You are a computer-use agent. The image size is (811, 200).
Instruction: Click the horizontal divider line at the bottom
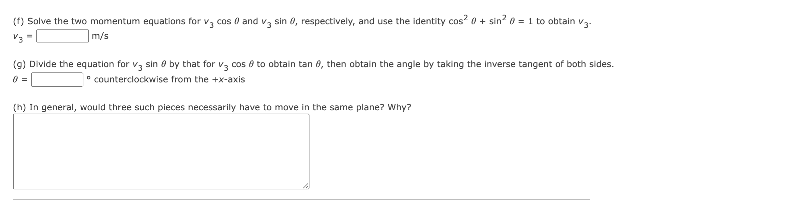click(x=301, y=199)
